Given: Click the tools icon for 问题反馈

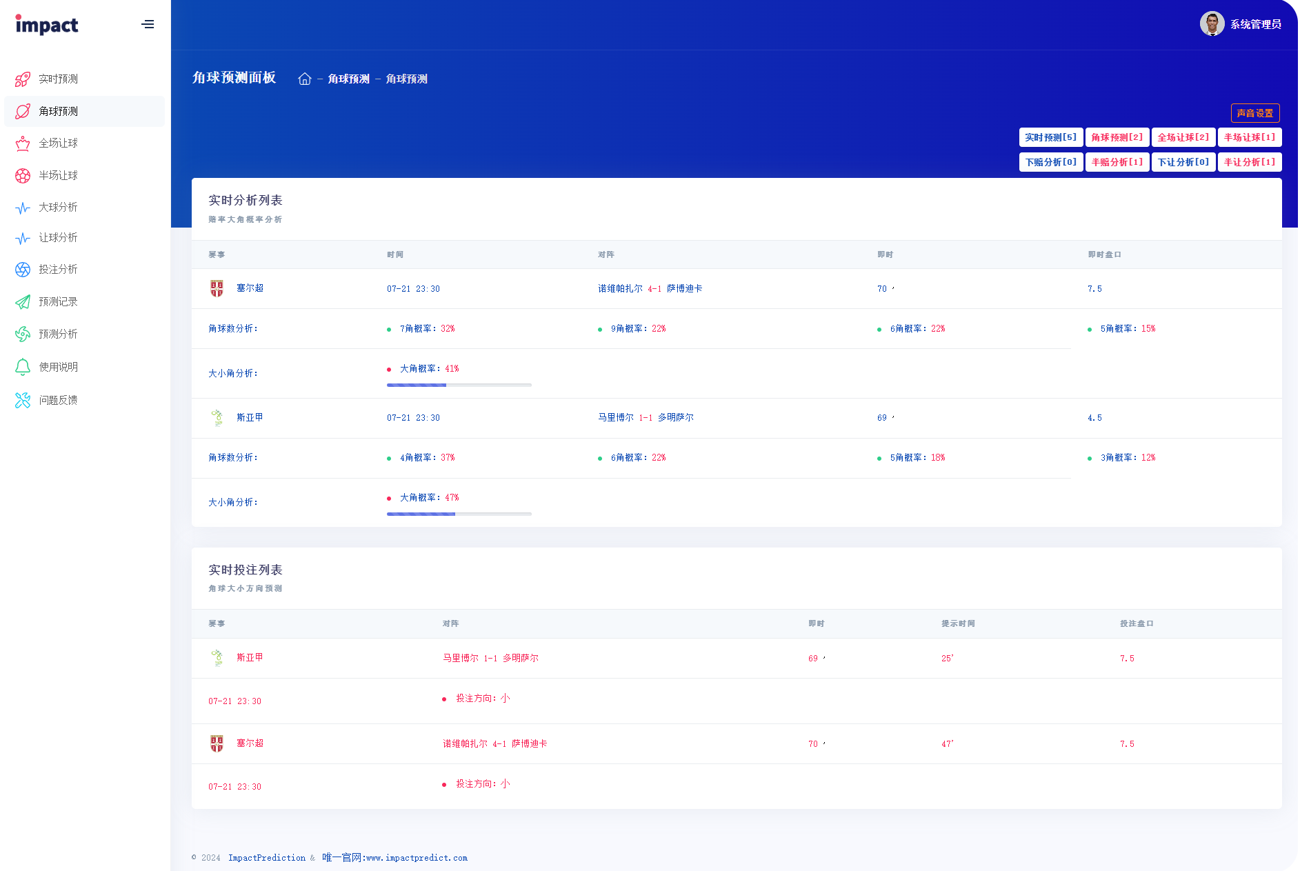Looking at the screenshot, I should pos(23,400).
